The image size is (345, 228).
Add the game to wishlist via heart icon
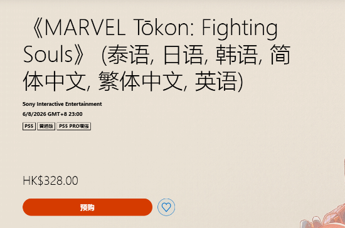coord(166,207)
